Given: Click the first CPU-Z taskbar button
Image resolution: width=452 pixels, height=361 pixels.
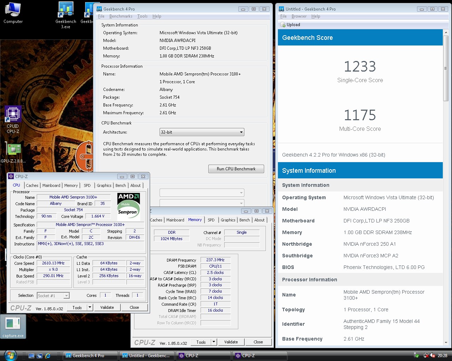Looking at the screenshot, I should (x=203, y=356).
